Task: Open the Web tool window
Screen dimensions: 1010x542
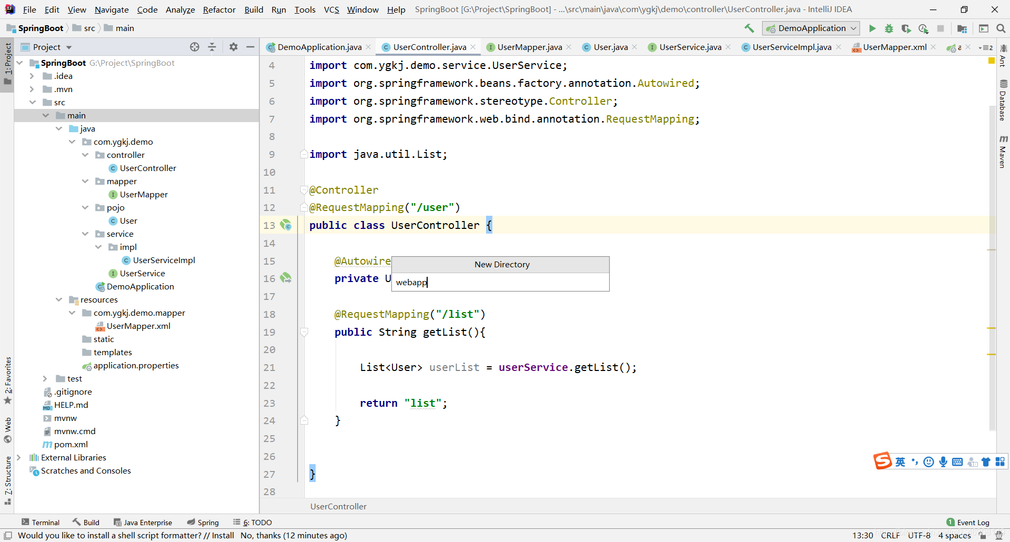Action: (8, 430)
